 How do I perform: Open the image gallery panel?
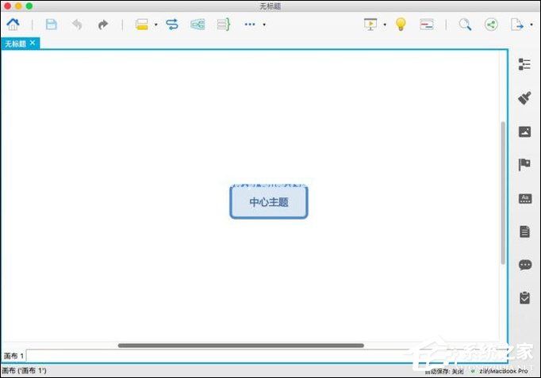(x=525, y=132)
